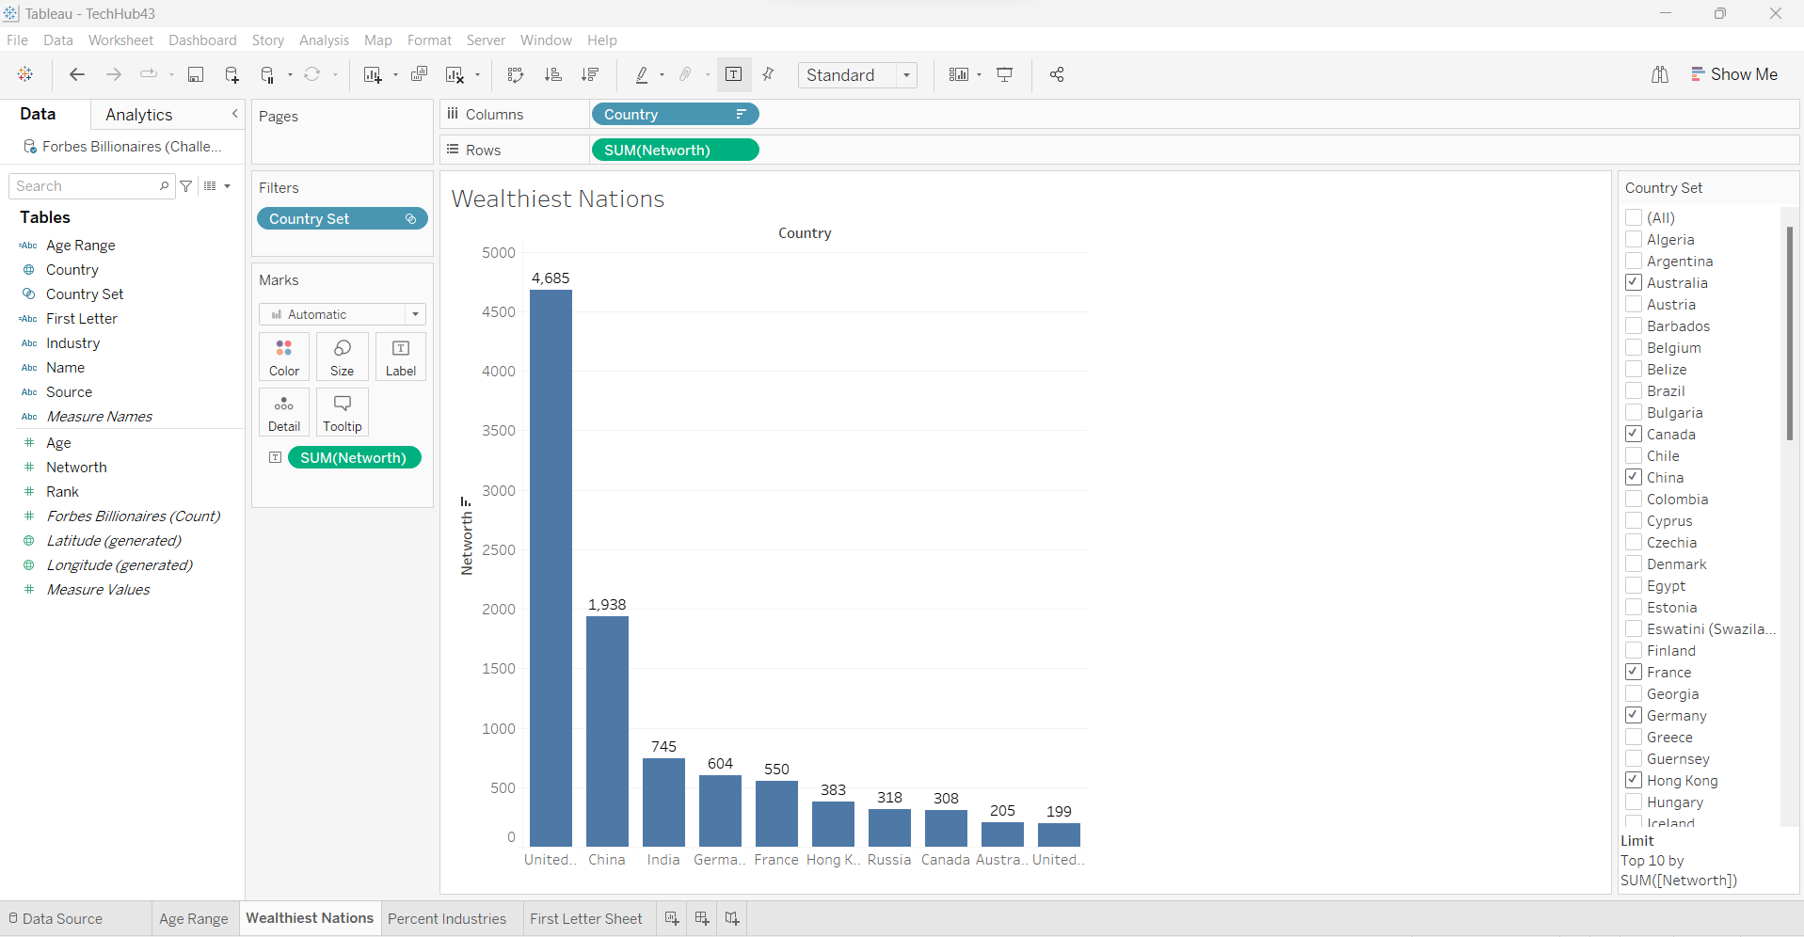This screenshot has width=1804, height=937.
Task: Click the Share workbook icon
Action: click(x=1057, y=75)
